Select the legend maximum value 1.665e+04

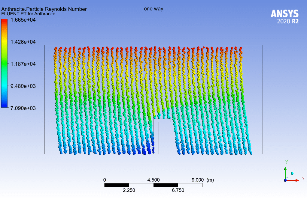(x=23, y=20)
